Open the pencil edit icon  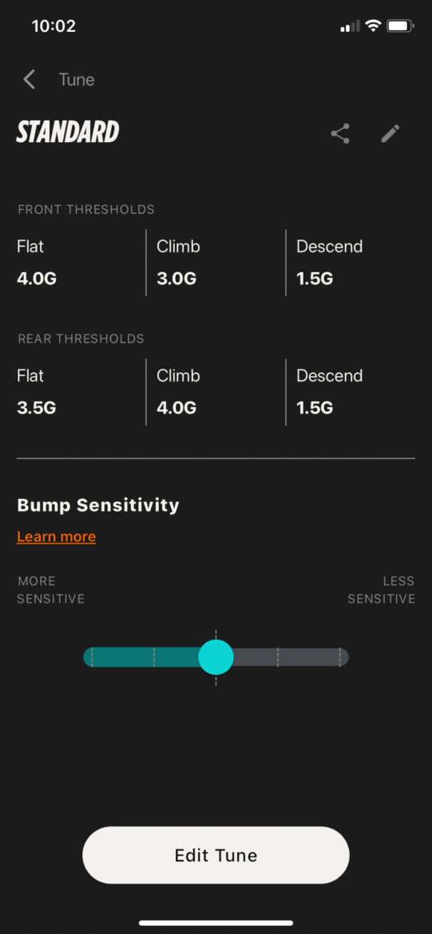click(x=390, y=133)
